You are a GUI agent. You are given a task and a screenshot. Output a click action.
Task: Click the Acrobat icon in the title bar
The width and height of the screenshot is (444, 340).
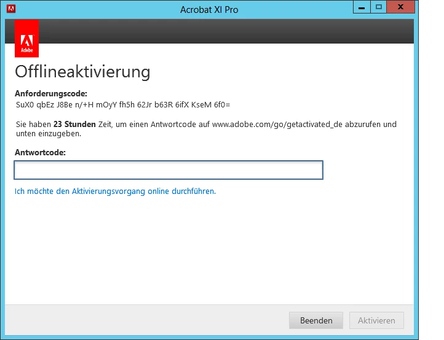point(11,9)
